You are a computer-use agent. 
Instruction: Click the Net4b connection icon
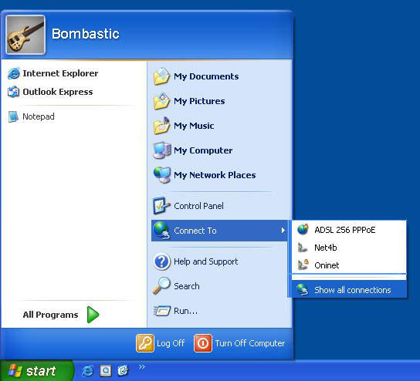point(303,248)
